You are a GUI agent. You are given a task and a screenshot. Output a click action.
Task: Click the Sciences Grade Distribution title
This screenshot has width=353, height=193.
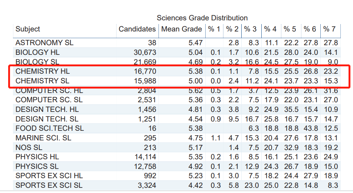pos(202,18)
